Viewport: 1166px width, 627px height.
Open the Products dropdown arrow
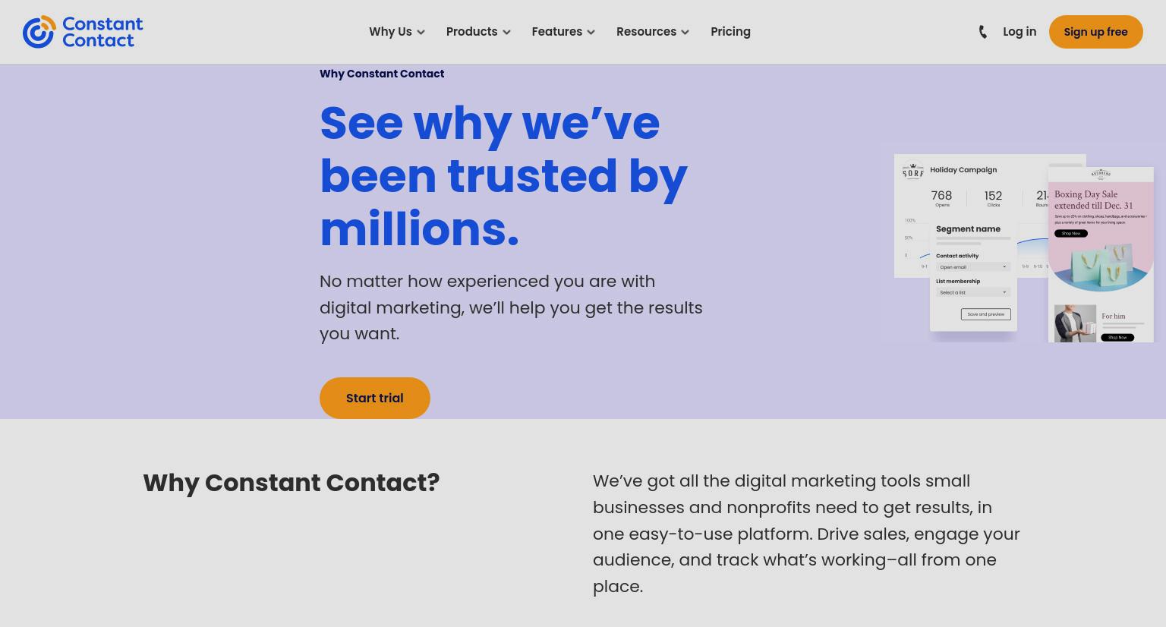pos(506,32)
